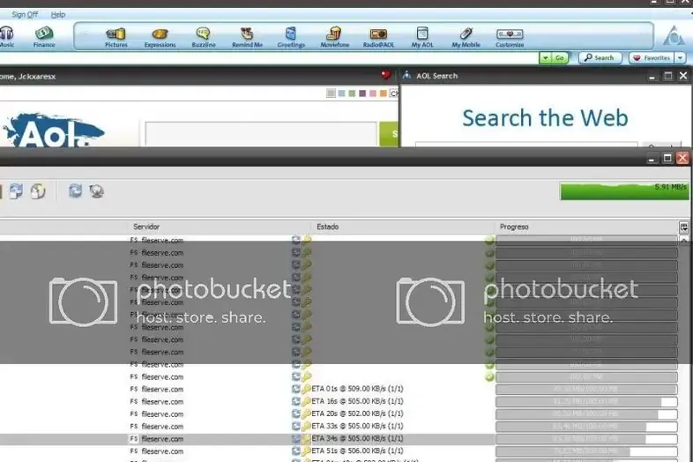Screen dimensions: 693x462
Task: Click 'Search the Web' heading in AOL Search
Action: pyautogui.click(x=545, y=118)
